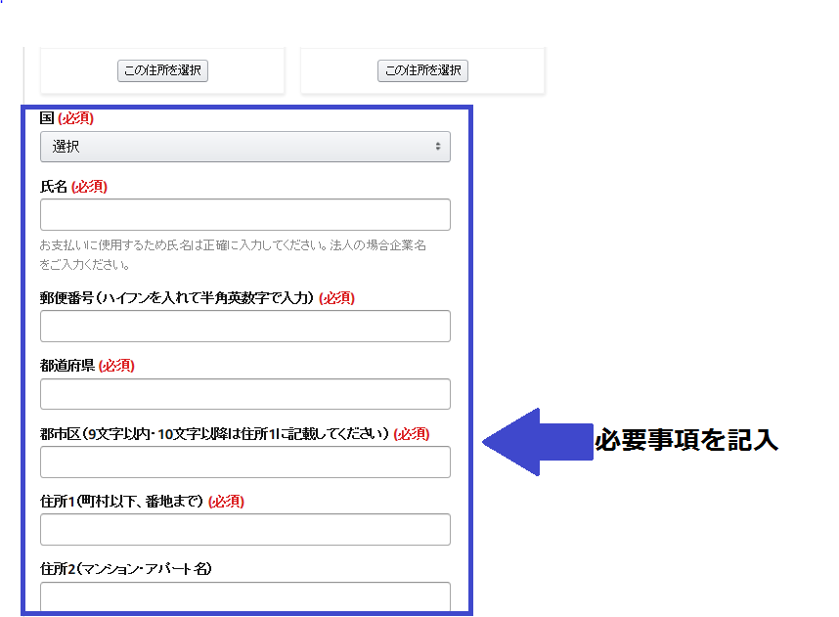Click the up-down arrows on the 選択 box

[438, 147]
